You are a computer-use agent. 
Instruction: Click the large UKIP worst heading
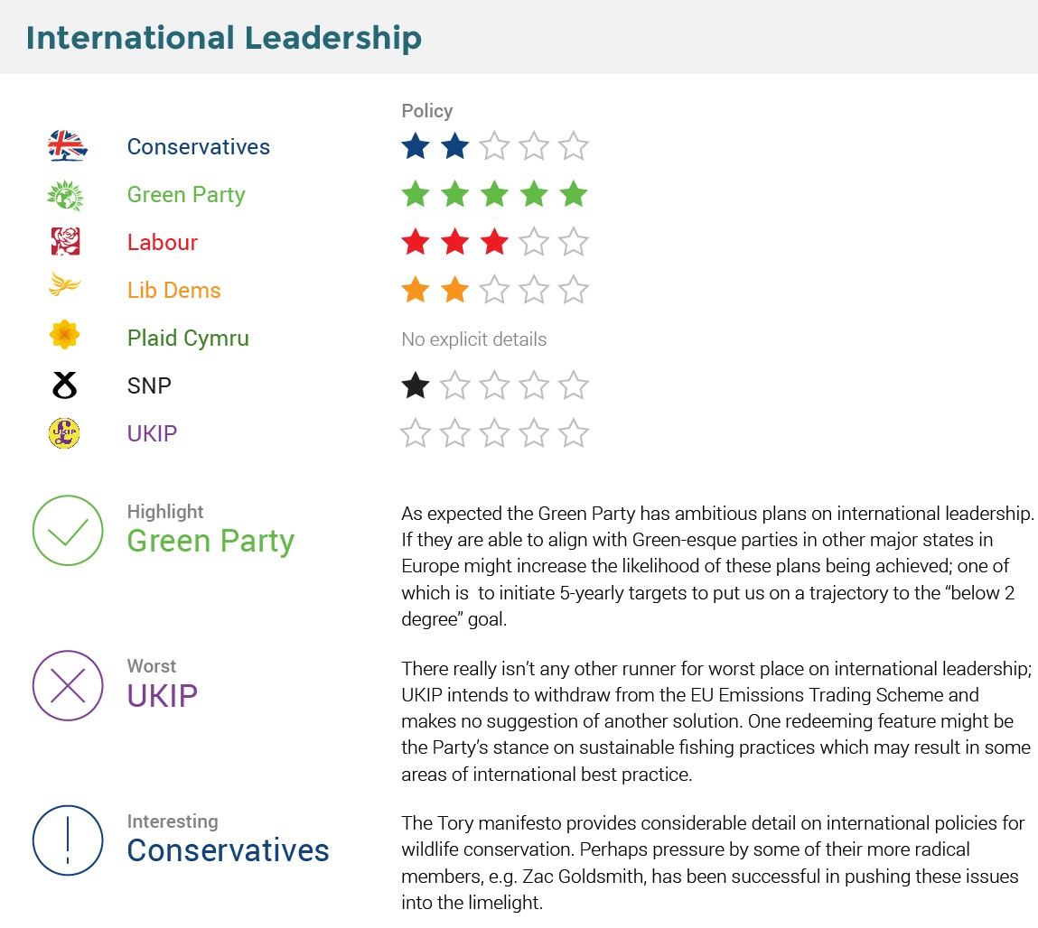point(162,695)
